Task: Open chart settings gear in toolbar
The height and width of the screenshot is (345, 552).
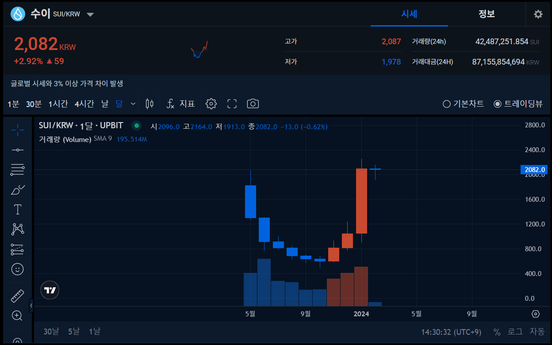Action: (211, 104)
